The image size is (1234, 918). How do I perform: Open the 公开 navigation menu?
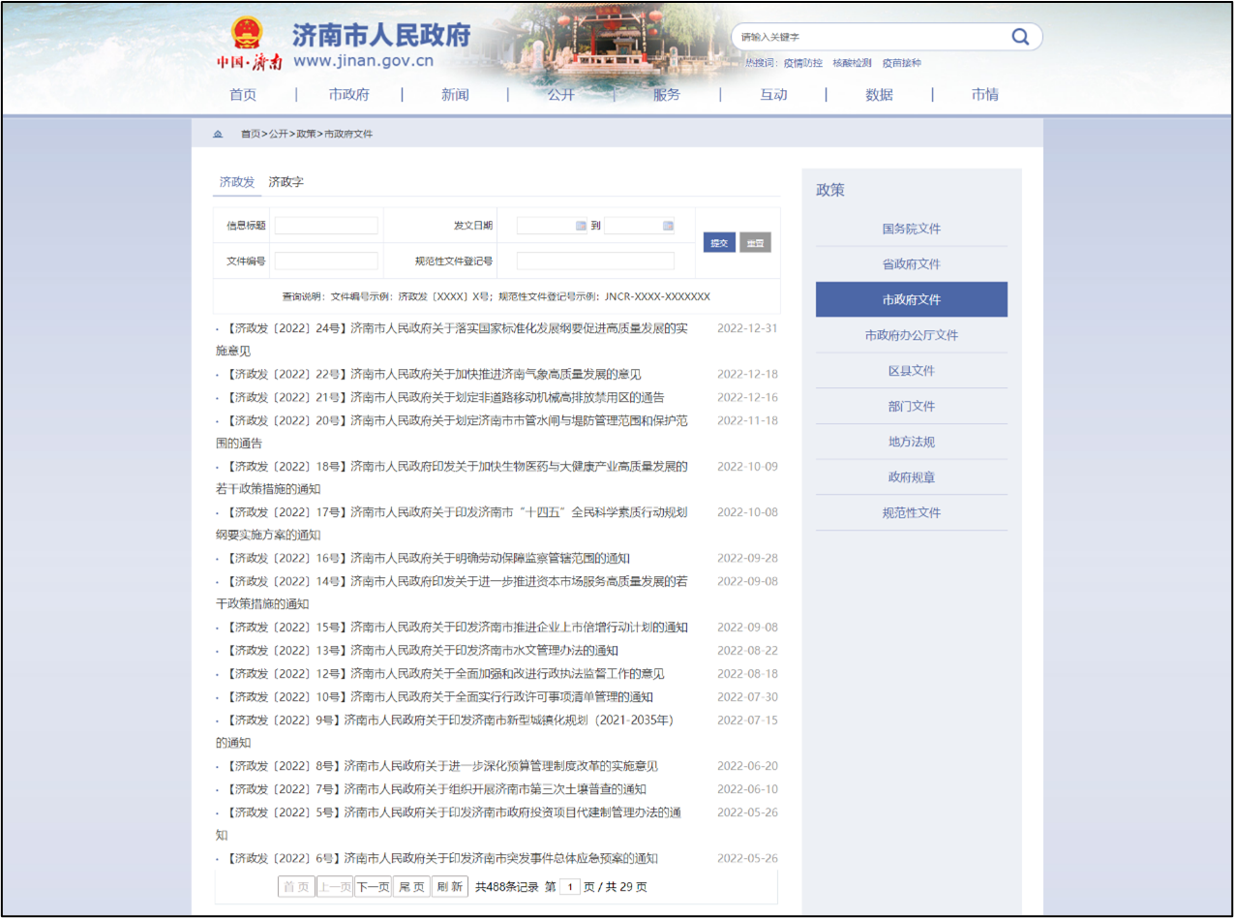coord(560,95)
